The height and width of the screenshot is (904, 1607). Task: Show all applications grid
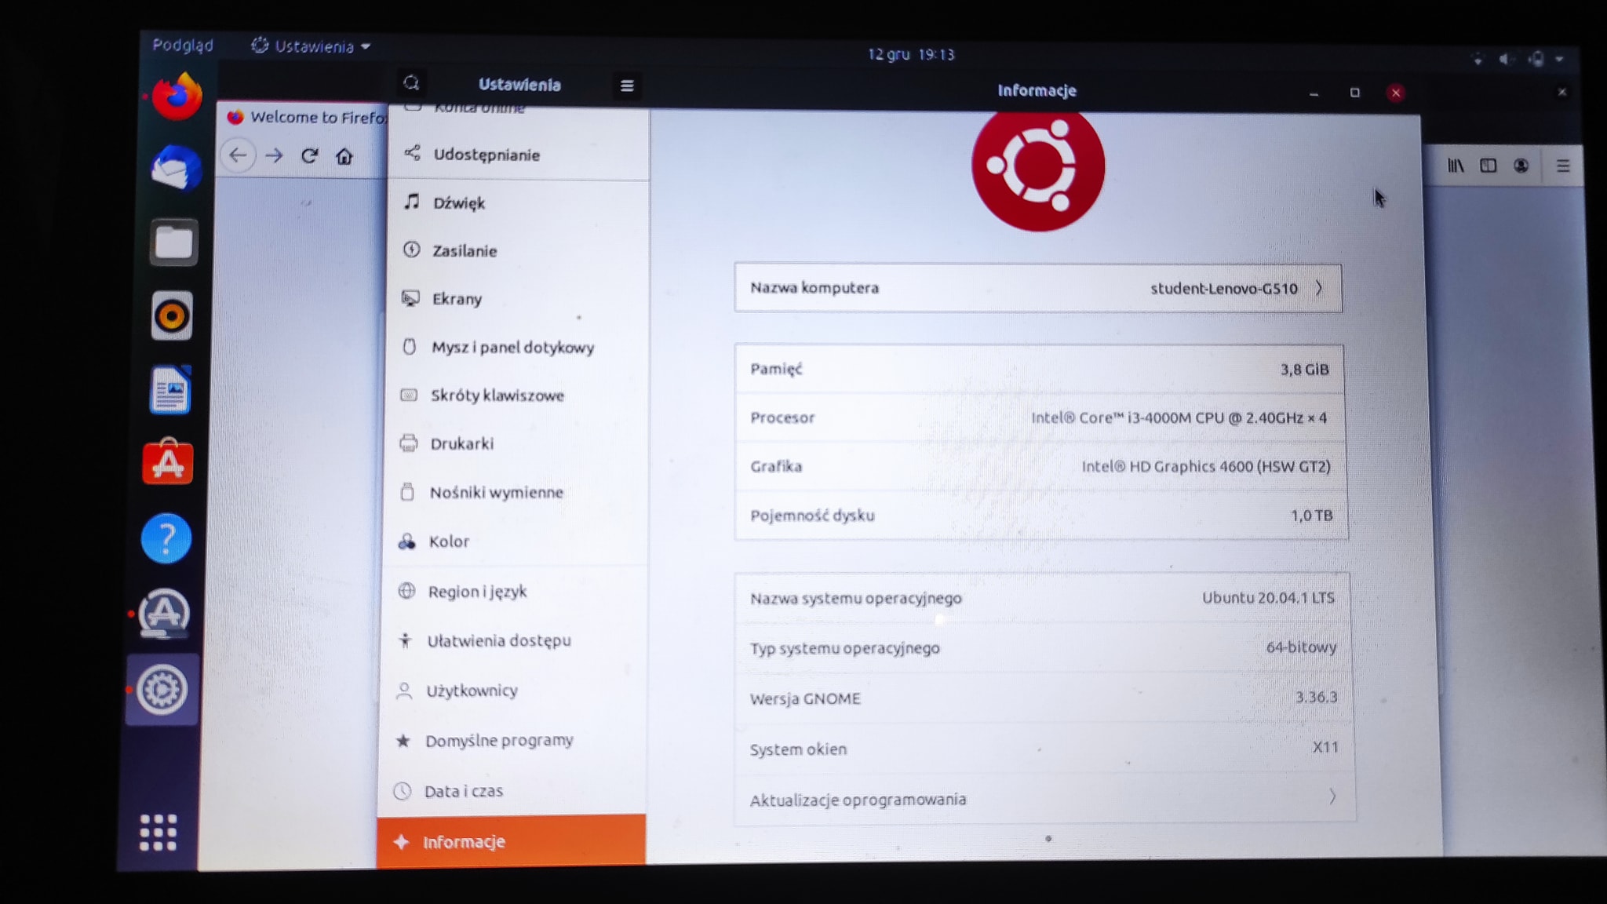[x=159, y=832]
